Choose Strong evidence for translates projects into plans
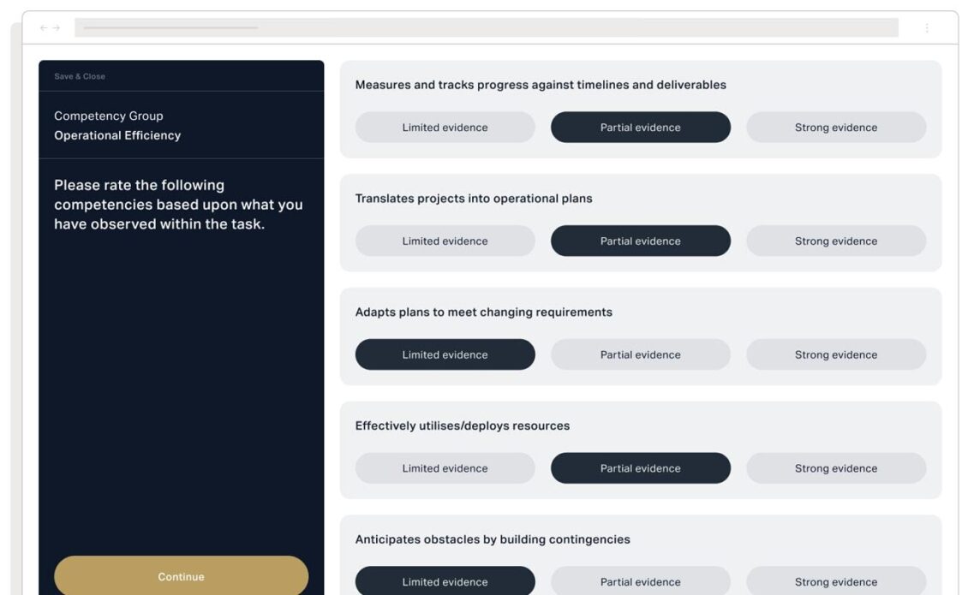This screenshot has width=968, height=595. pos(835,241)
